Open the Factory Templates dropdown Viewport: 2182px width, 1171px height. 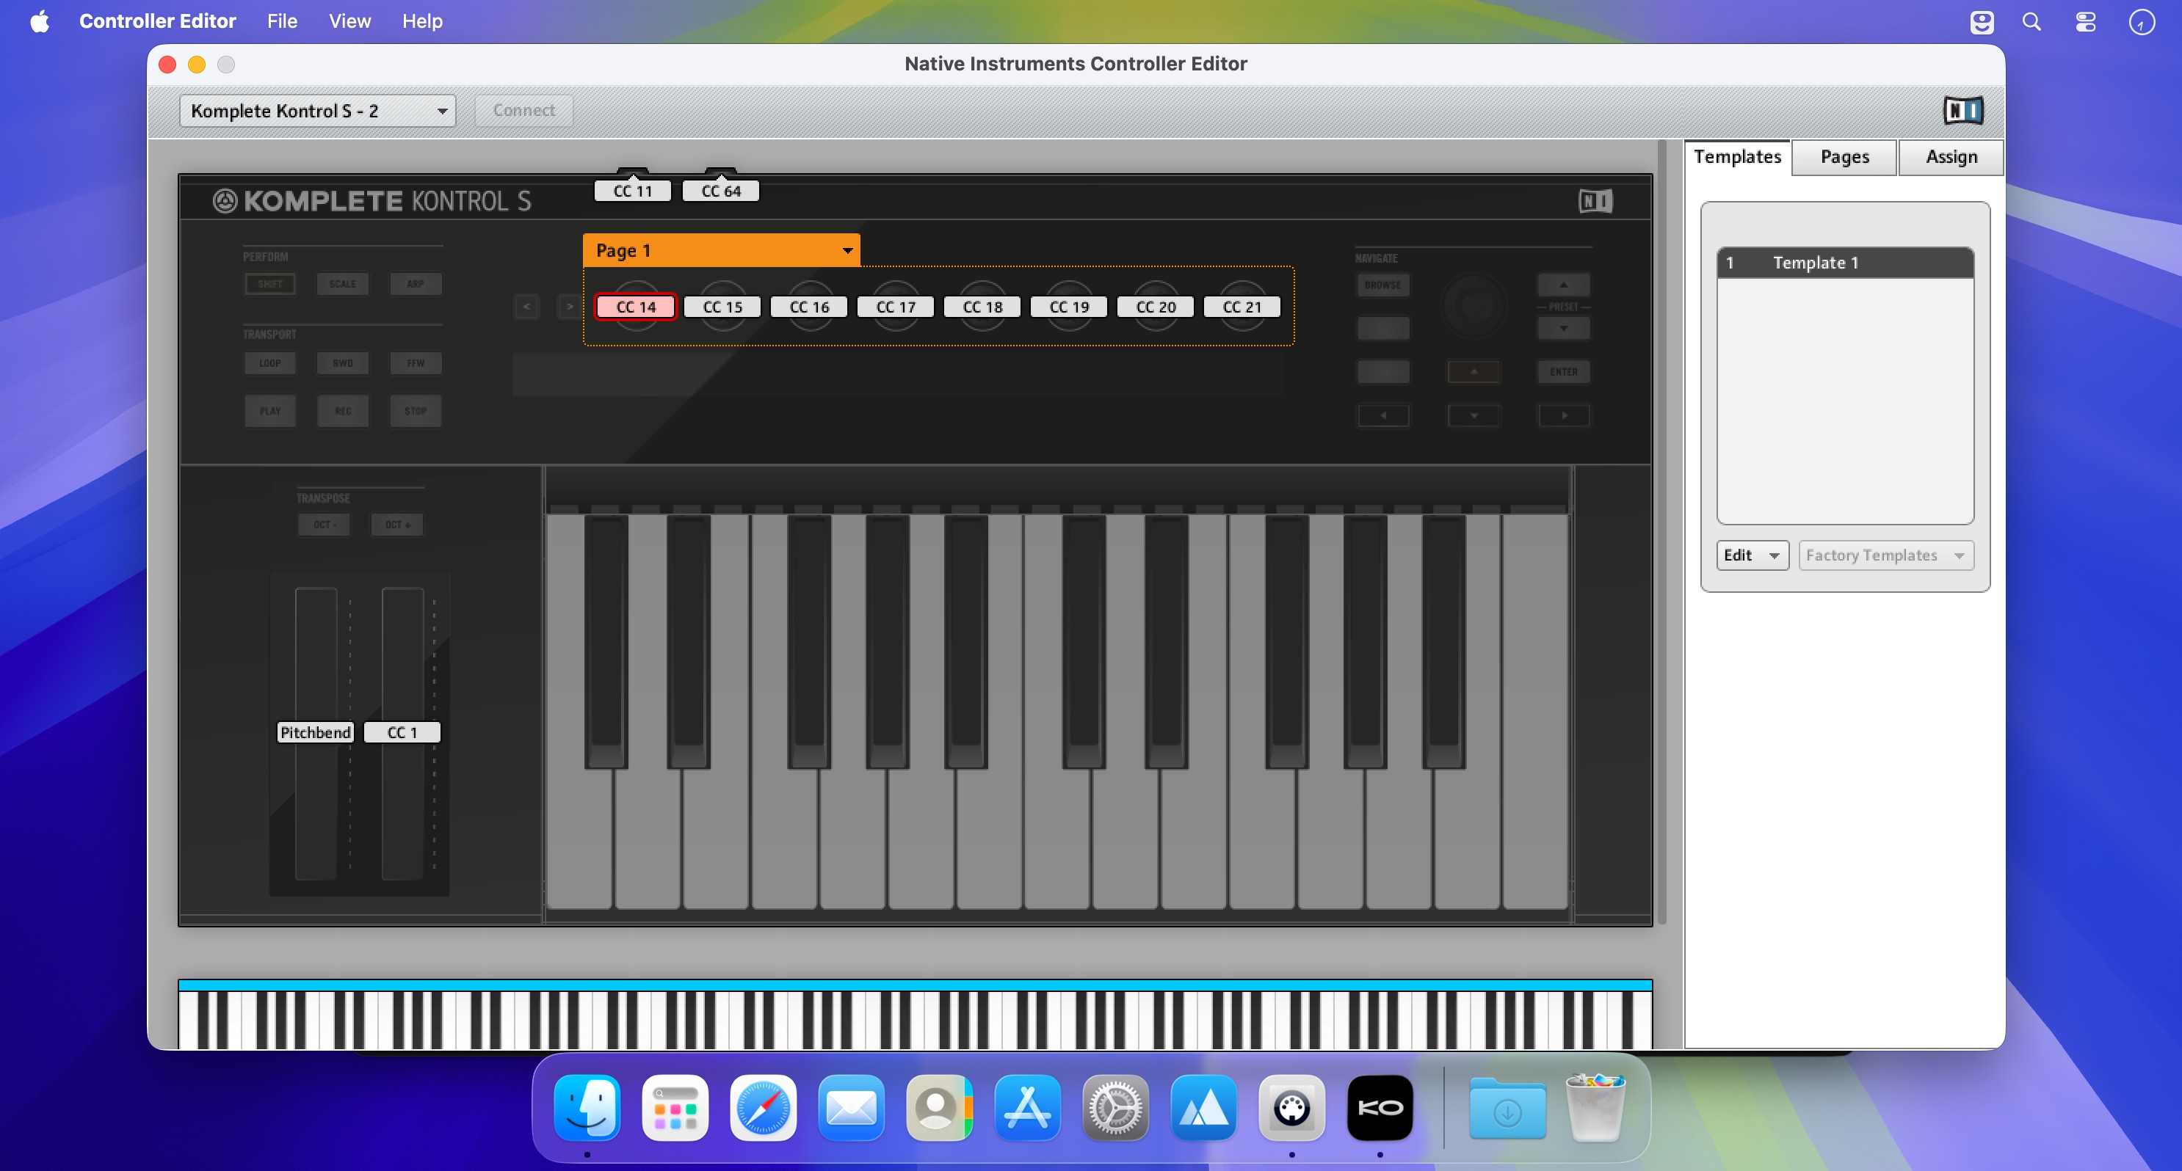(1885, 555)
